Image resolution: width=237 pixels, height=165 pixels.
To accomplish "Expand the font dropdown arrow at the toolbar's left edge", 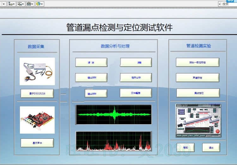I will tap(3, 4).
